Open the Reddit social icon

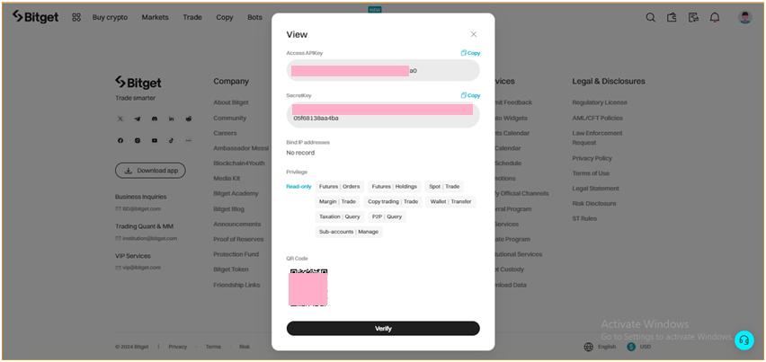(189, 119)
